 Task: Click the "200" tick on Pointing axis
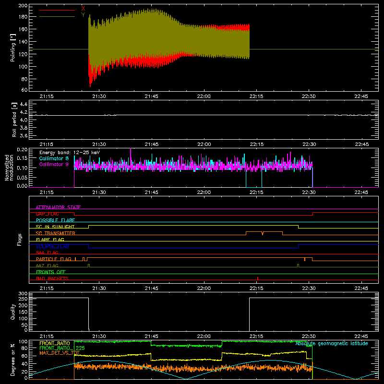coord(23,6)
